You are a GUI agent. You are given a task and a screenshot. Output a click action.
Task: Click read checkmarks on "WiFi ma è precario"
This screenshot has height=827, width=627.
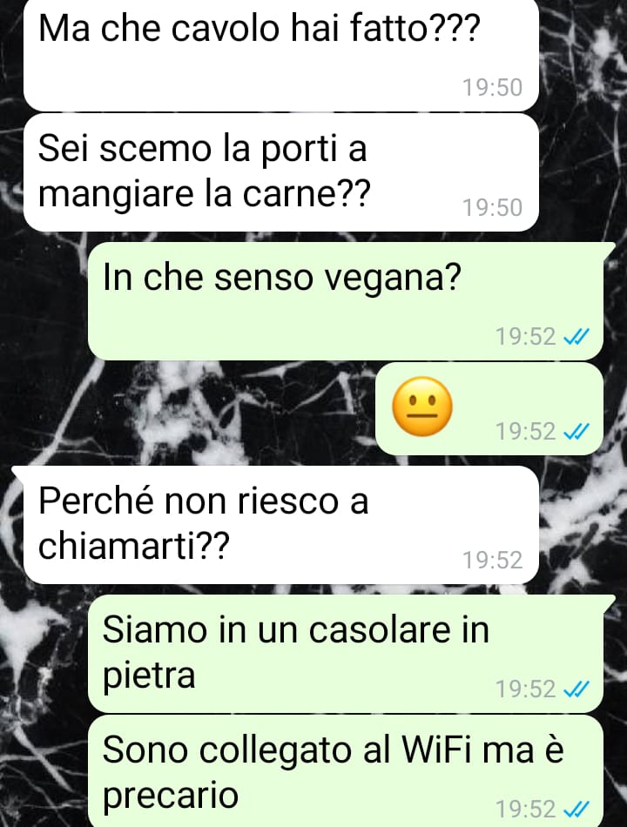(x=576, y=809)
